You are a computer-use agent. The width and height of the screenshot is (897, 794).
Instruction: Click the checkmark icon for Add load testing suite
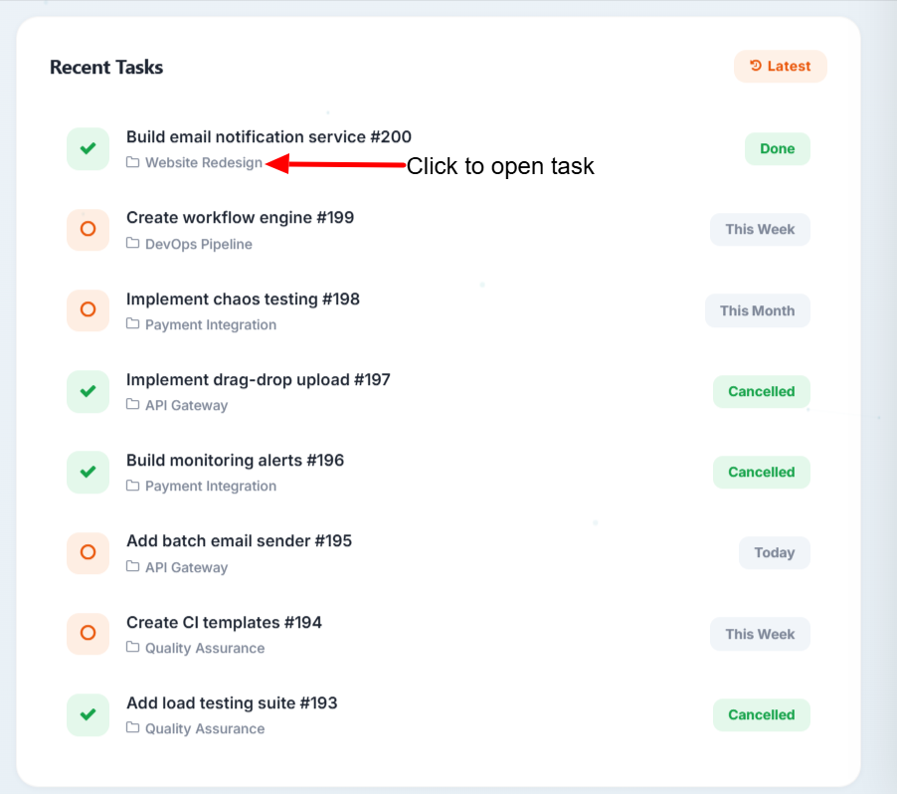tap(88, 714)
